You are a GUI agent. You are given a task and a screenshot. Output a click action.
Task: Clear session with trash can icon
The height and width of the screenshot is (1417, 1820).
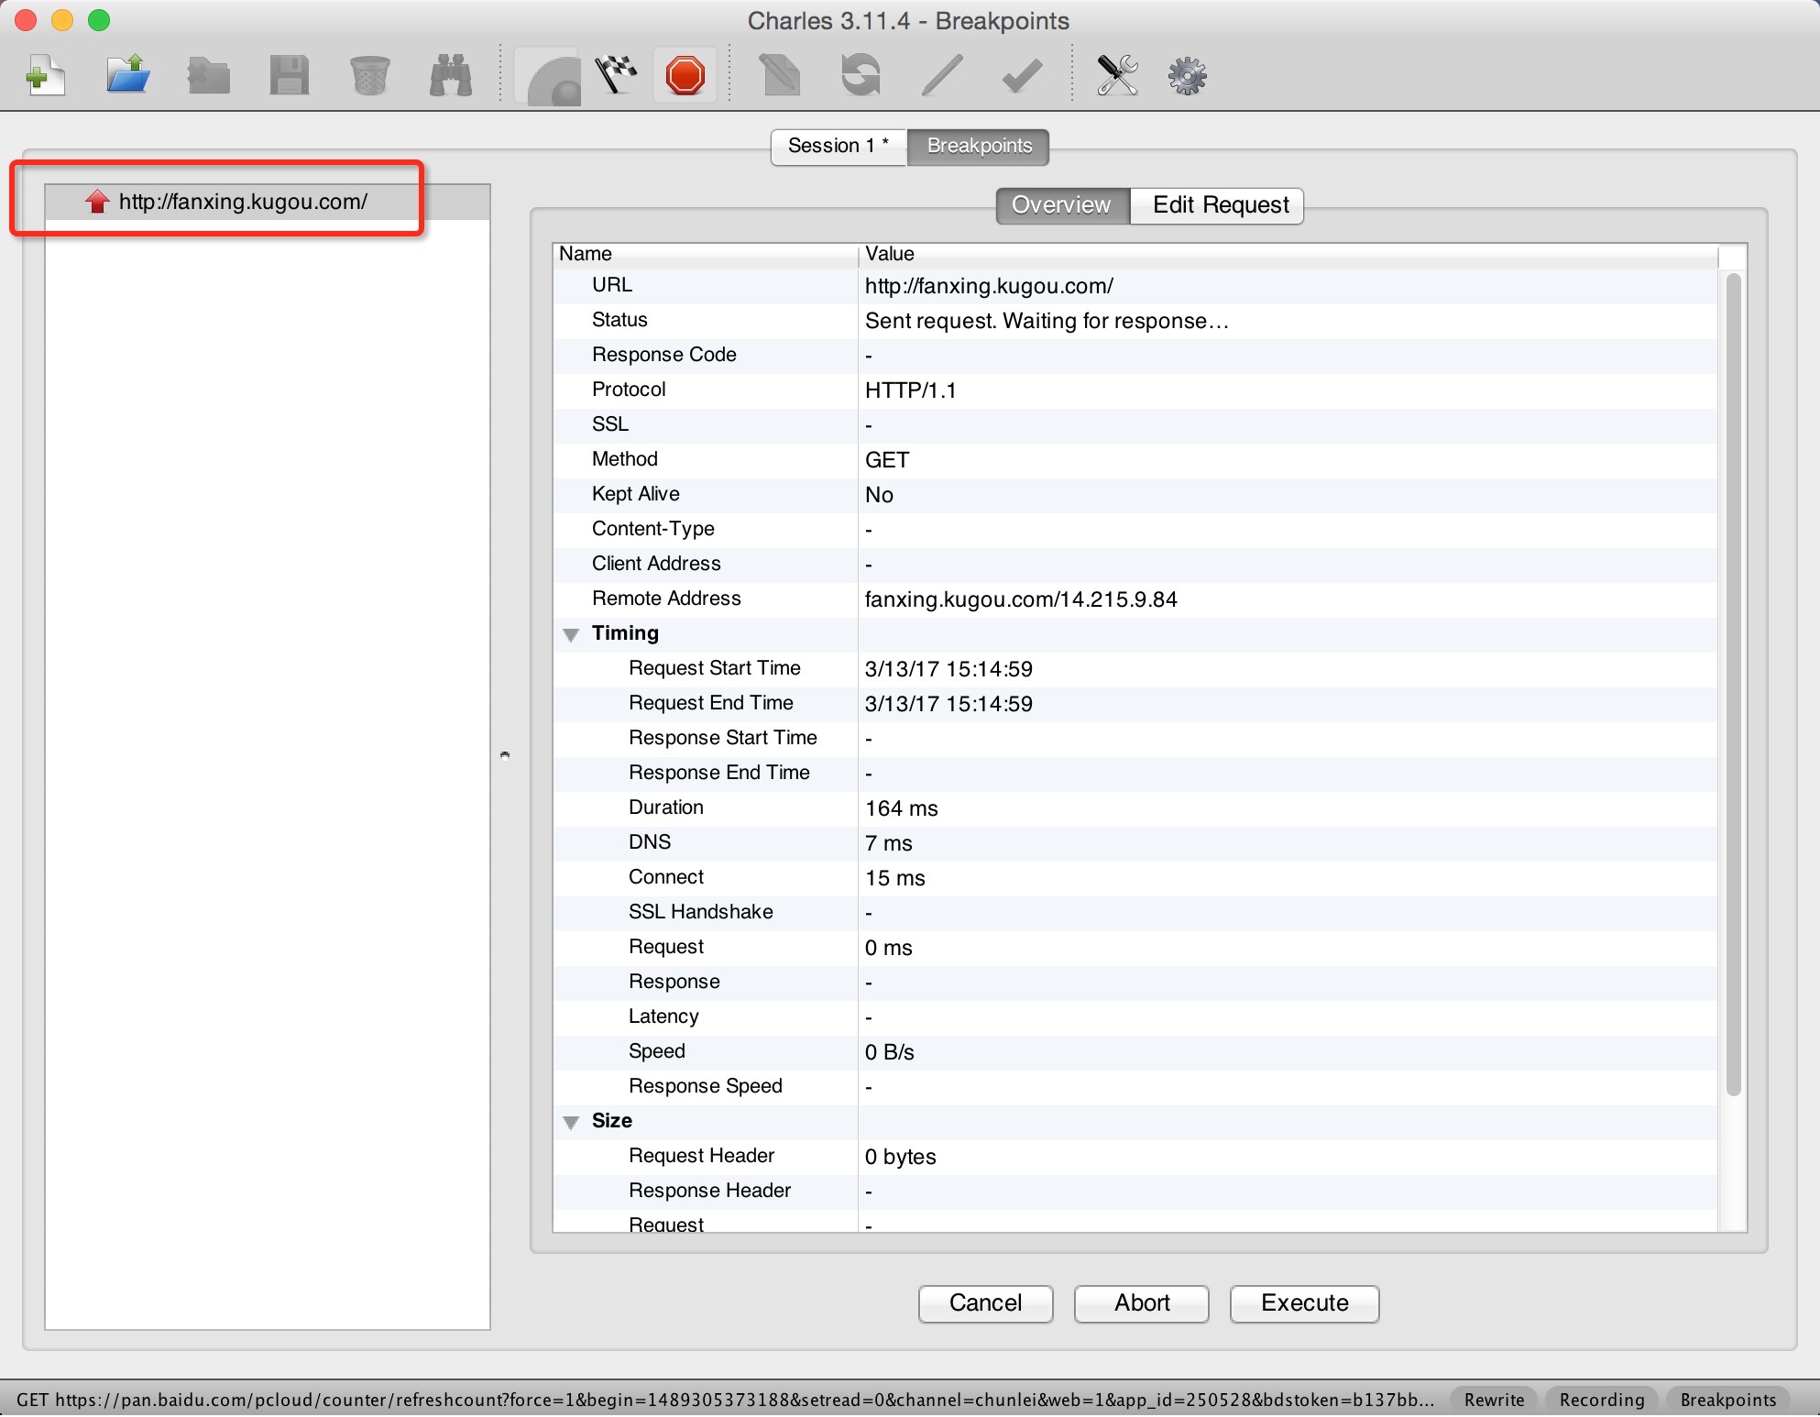pyautogui.click(x=369, y=75)
